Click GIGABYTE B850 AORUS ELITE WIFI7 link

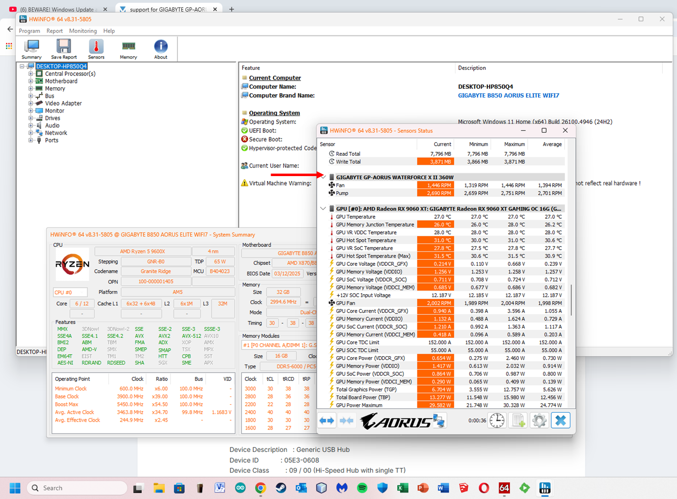508,96
